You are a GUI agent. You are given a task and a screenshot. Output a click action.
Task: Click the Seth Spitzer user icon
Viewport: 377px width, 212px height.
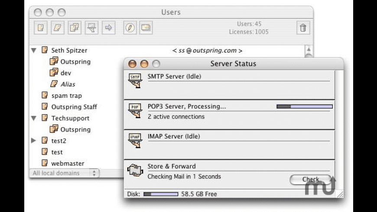[x=45, y=50]
